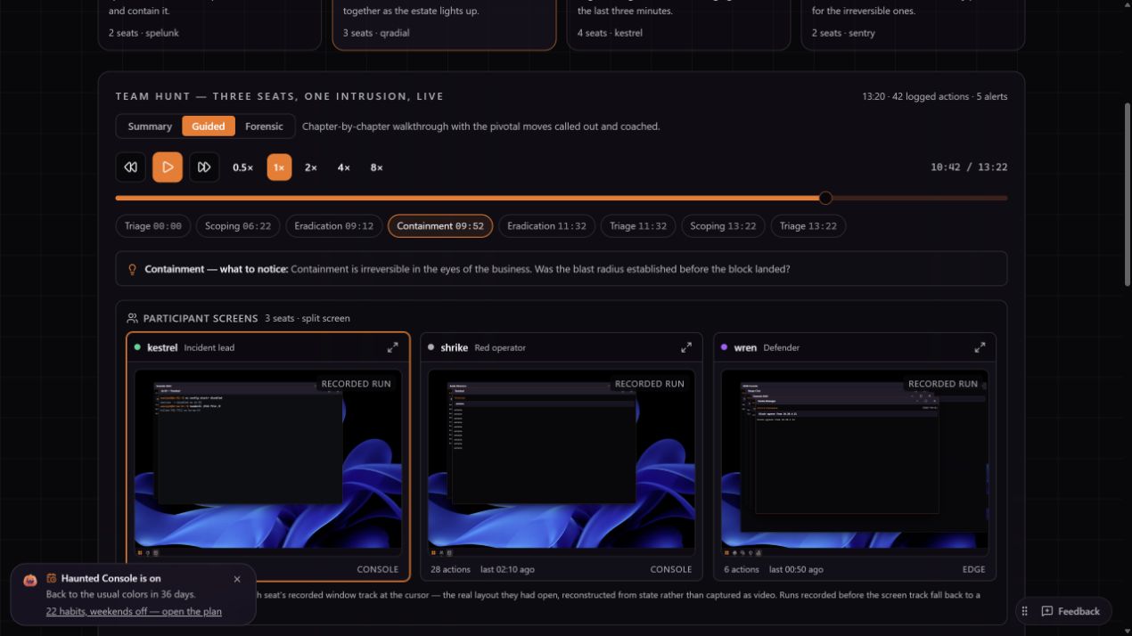The width and height of the screenshot is (1132, 636).
Task: Open the 22 habits plan link
Action: [134, 612]
